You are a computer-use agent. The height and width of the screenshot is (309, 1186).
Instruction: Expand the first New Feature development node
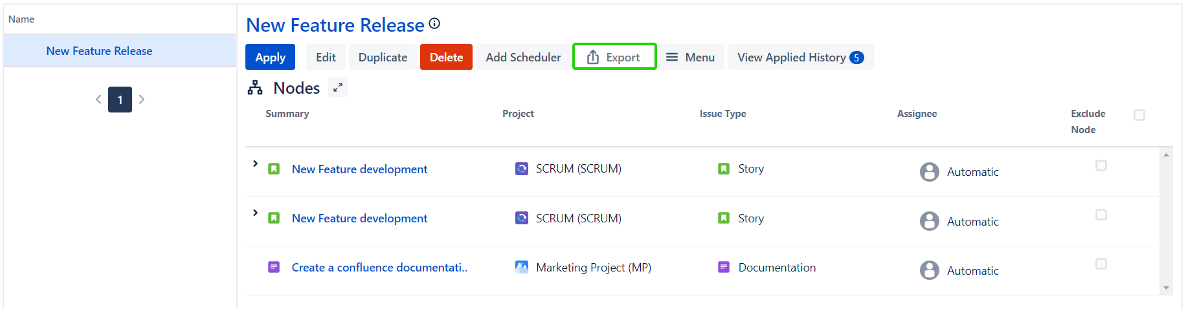point(255,164)
